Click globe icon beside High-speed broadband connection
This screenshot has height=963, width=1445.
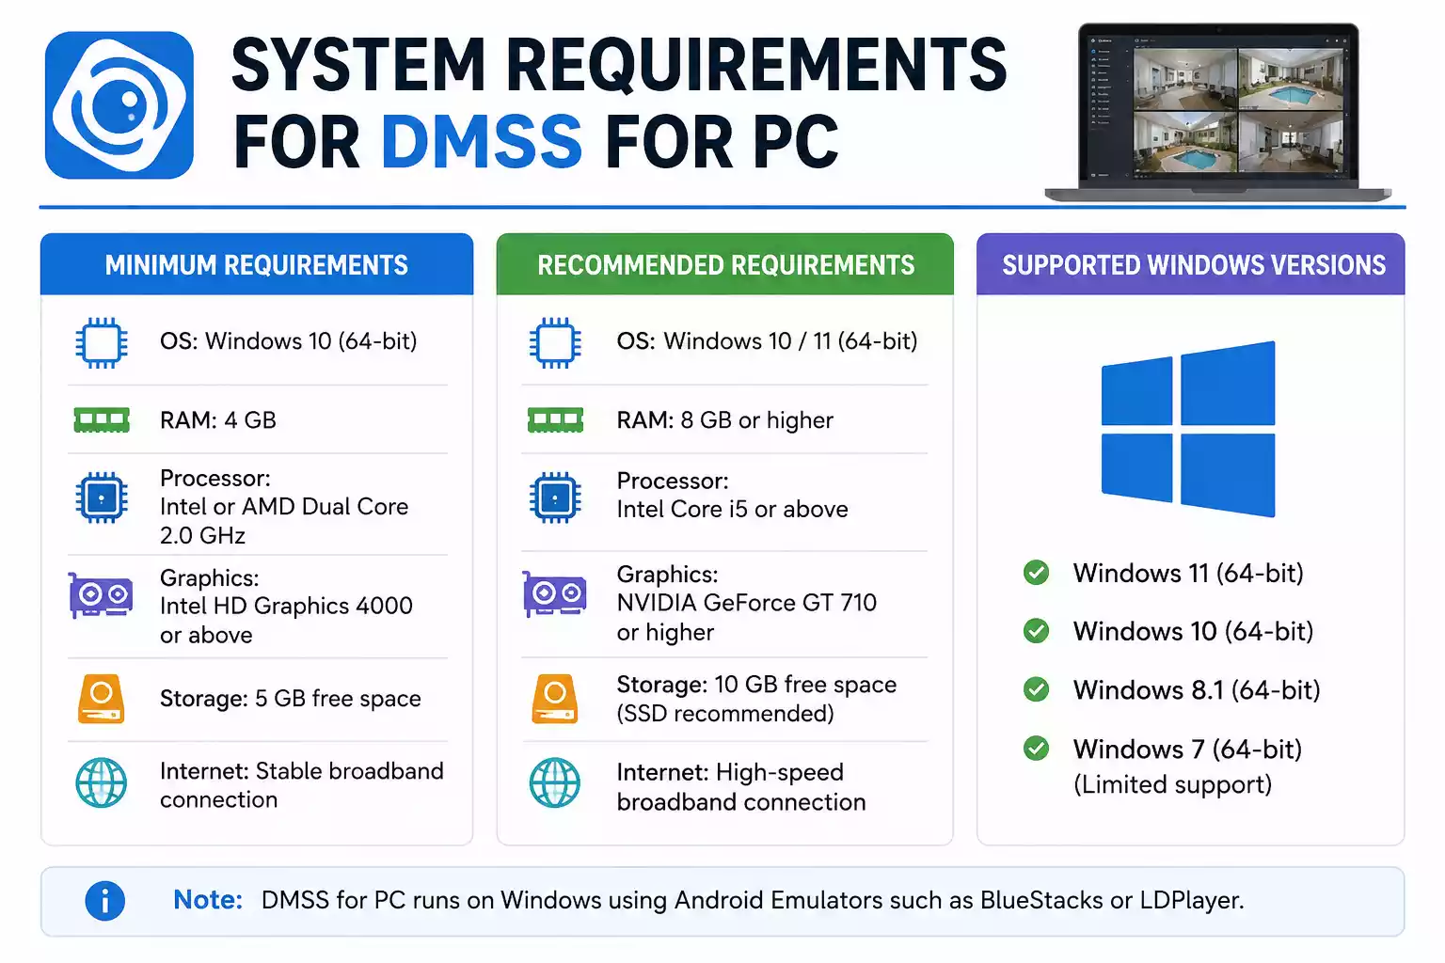point(555,782)
